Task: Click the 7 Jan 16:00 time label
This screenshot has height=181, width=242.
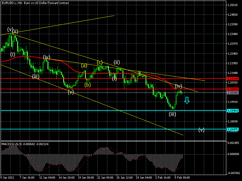Action: coord(27,177)
